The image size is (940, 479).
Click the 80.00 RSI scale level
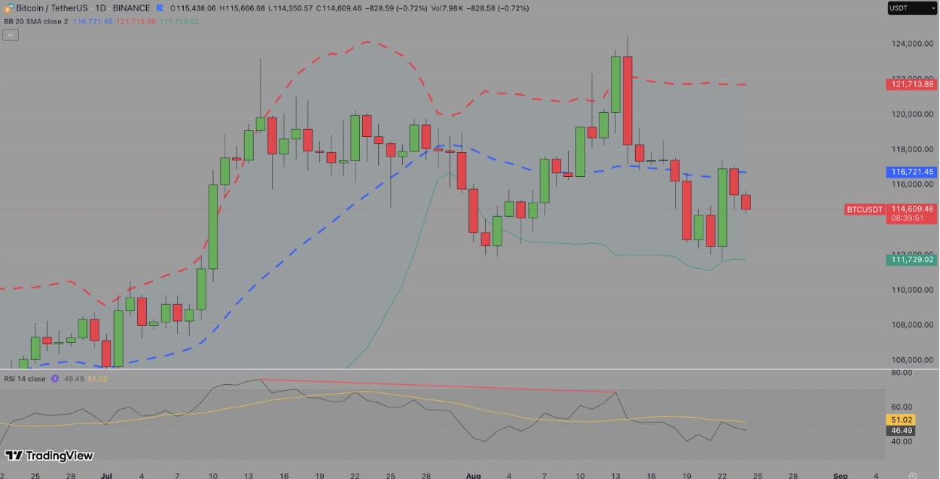coord(902,372)
